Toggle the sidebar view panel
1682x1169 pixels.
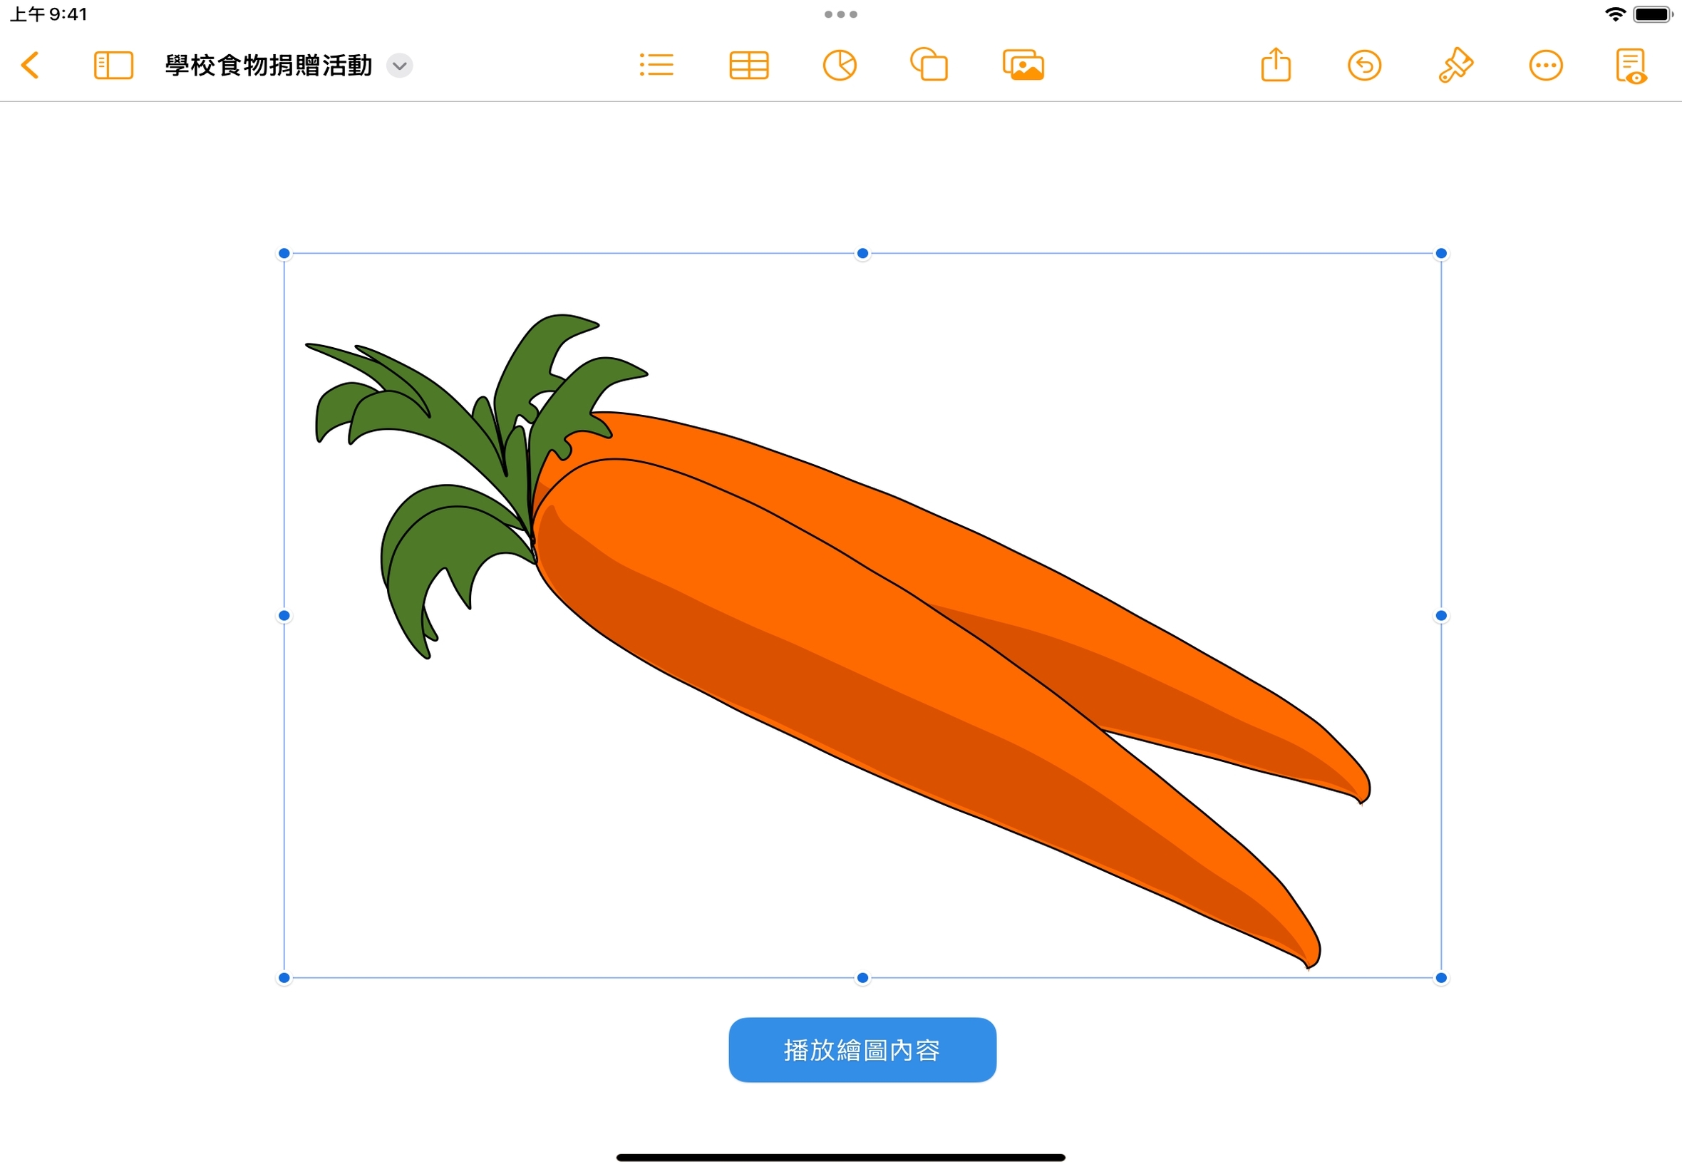[x=113, y=65]
